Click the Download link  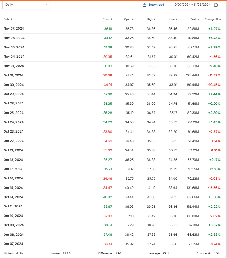tap(153, 5)
